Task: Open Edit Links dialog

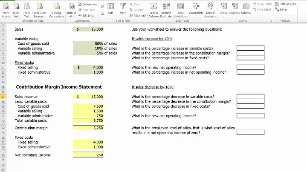Action: coord(86,15)
